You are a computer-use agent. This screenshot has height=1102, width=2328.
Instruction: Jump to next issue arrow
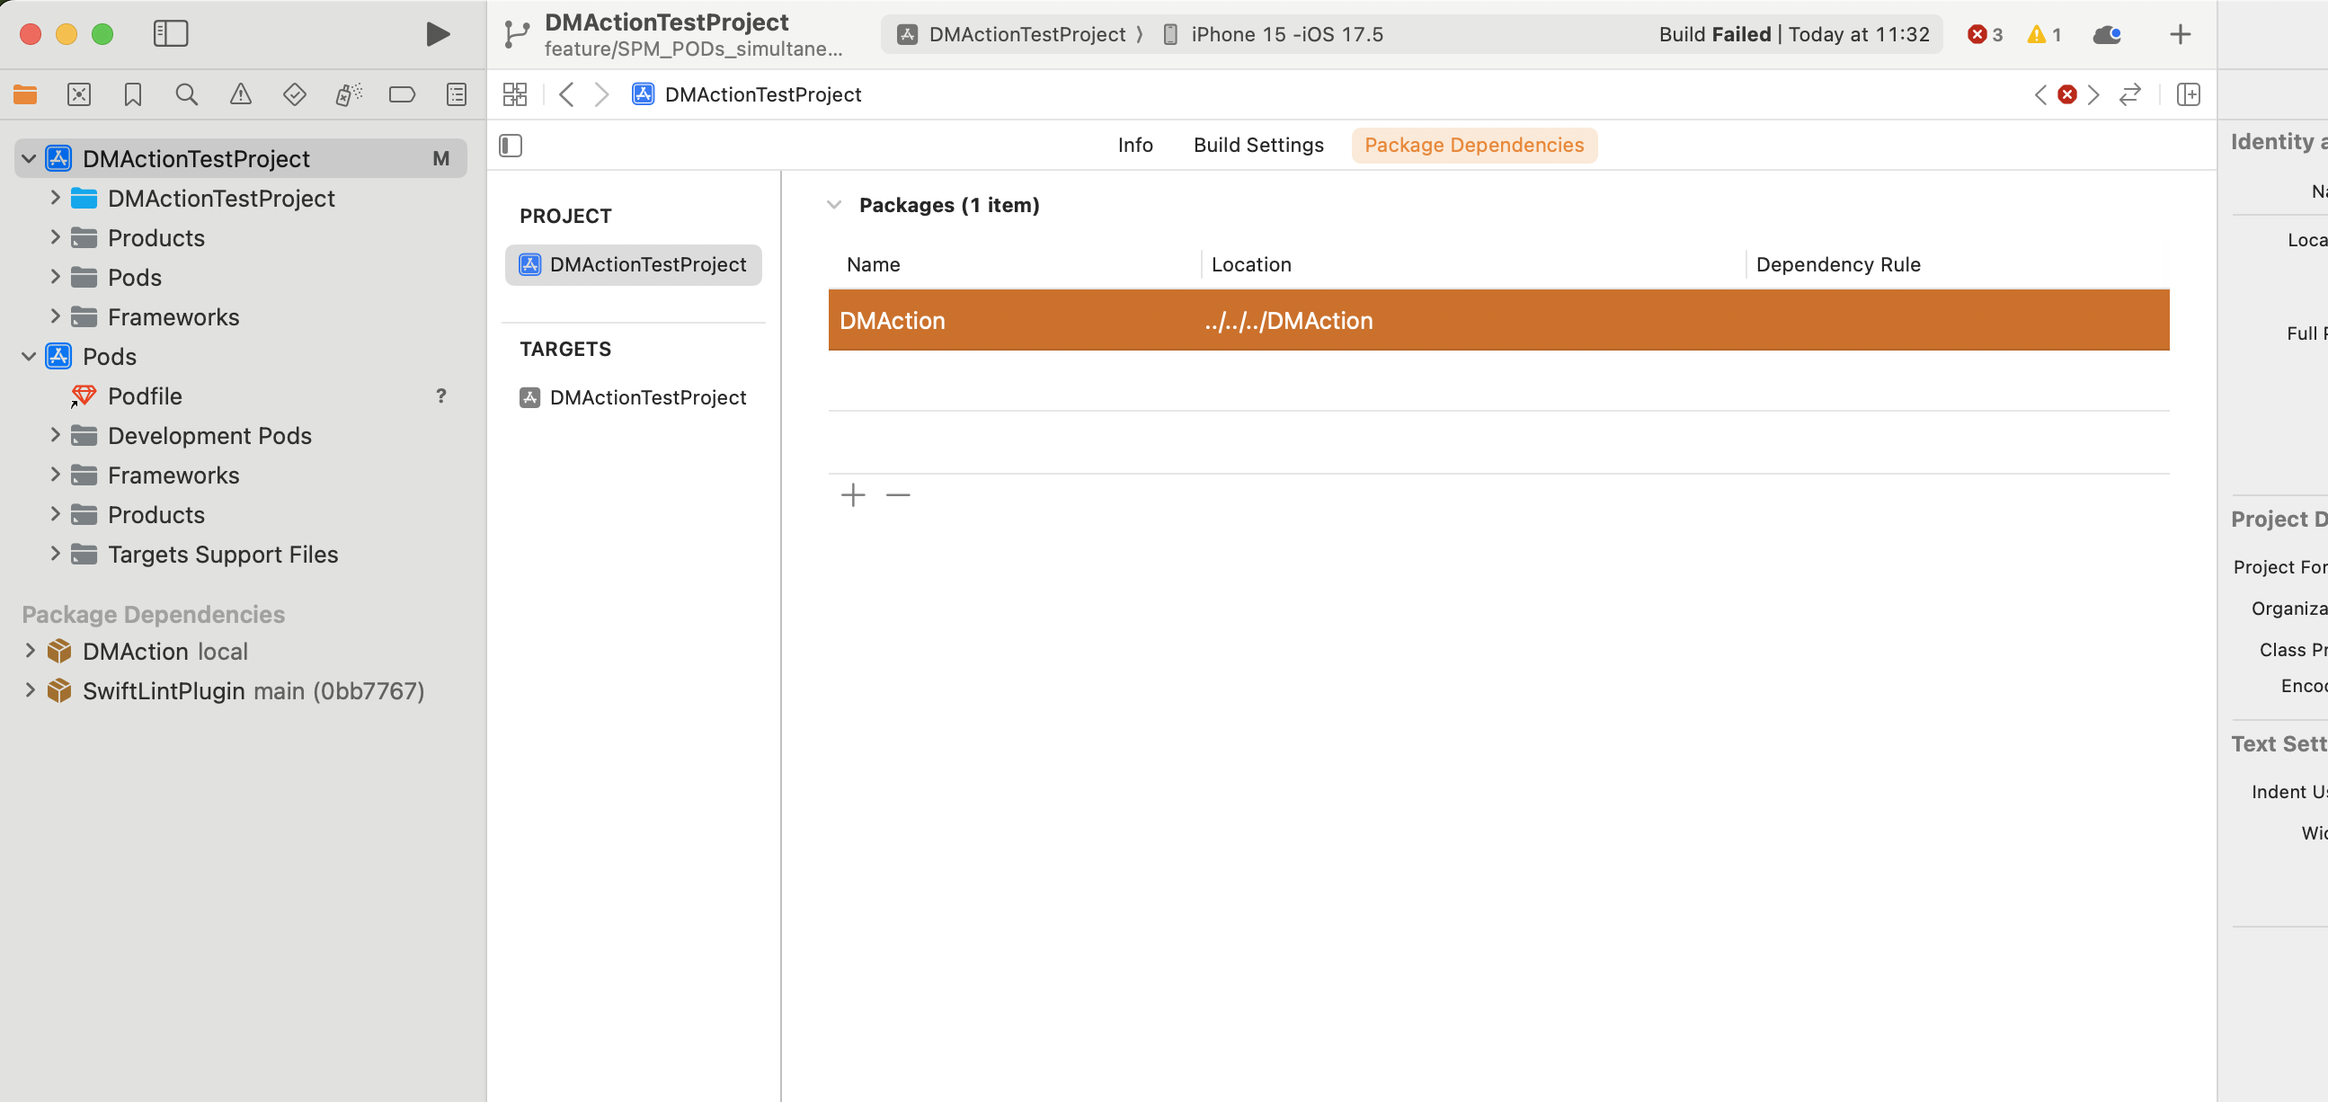coord(2093,94)
